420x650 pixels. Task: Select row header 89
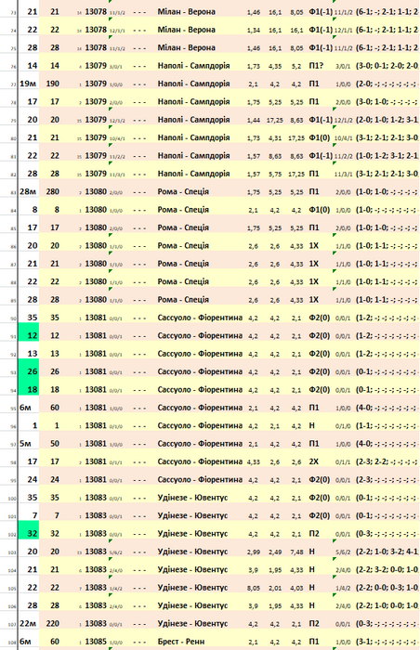point(12,301)
